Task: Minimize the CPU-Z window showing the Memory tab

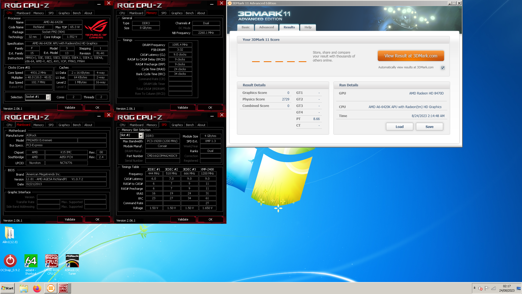Action: [212, 4]
